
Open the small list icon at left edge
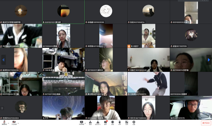pyautogui.click(x=2, y=108)
